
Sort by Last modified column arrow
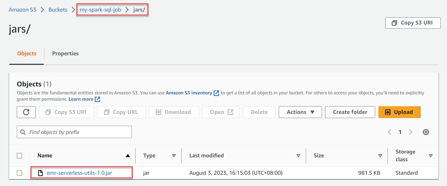click(298, 156)
